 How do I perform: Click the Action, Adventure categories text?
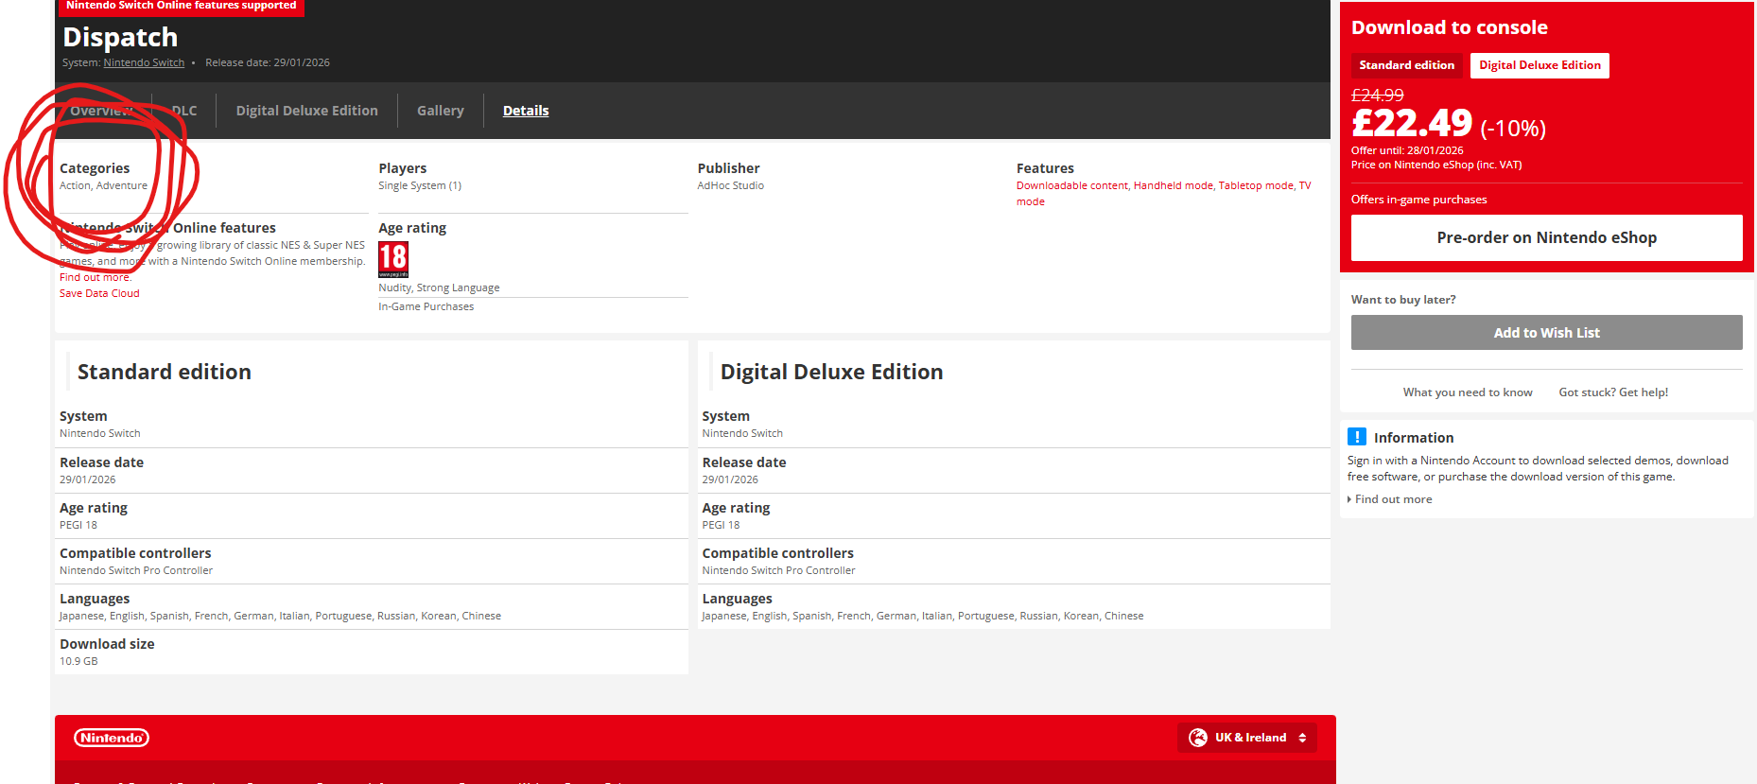(103, 185)
